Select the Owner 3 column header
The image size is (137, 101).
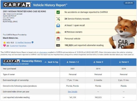coord(98,62)
